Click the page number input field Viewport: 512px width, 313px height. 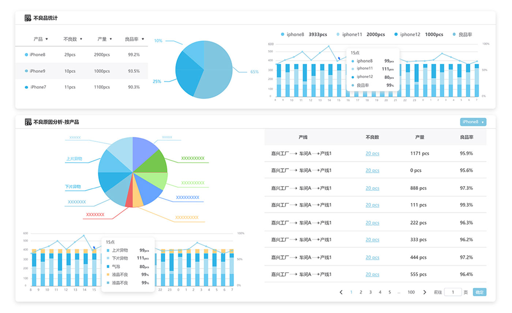tap(453, 292)
